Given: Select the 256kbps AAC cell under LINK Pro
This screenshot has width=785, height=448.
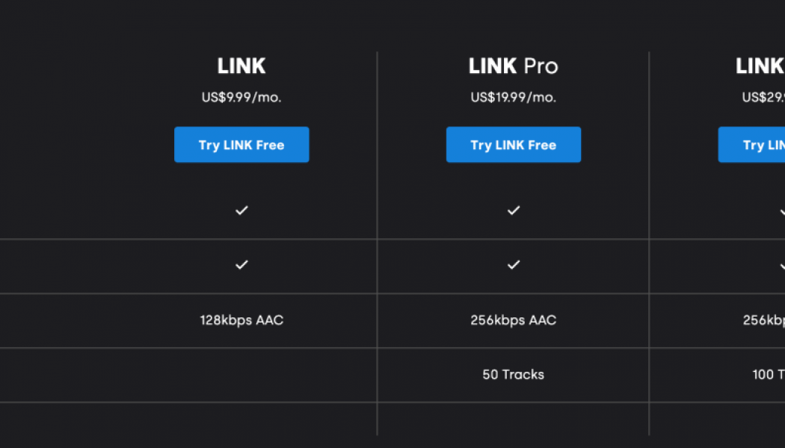Looking at the screenshot, I should pos(514,320).
